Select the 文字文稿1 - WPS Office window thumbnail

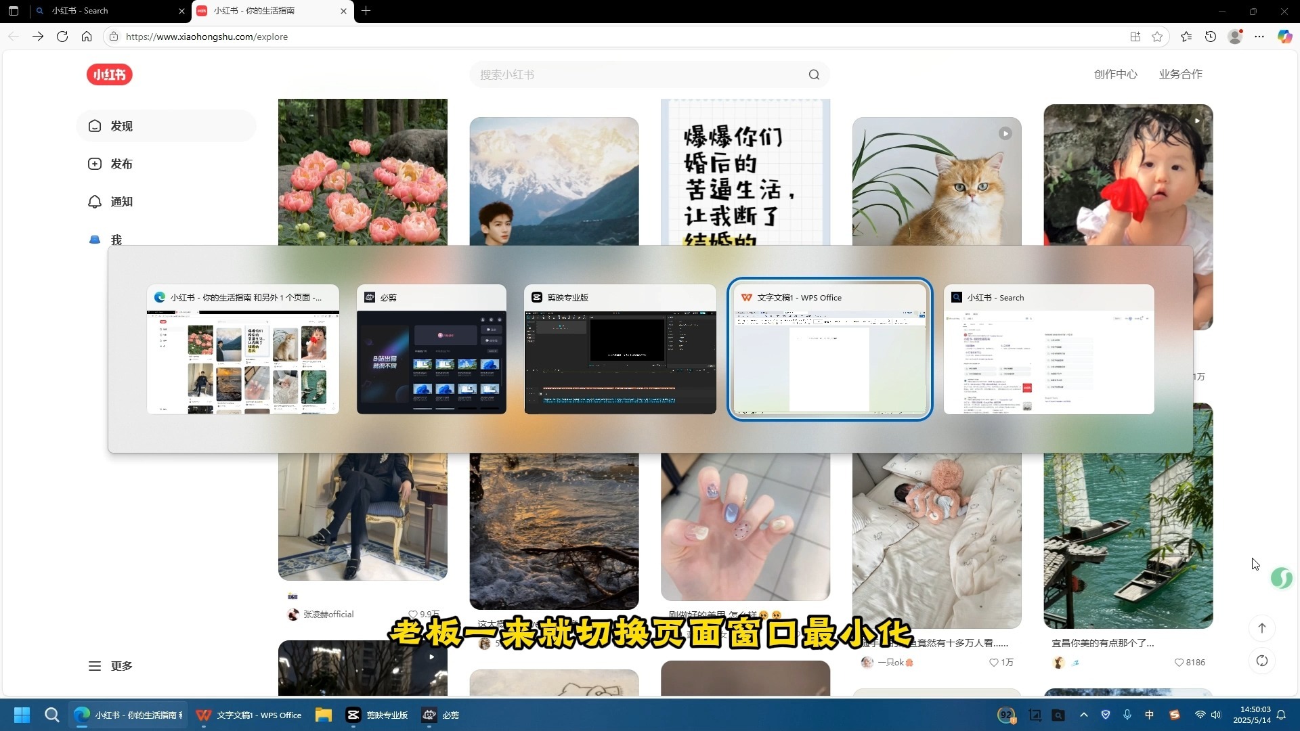point(830,349)
